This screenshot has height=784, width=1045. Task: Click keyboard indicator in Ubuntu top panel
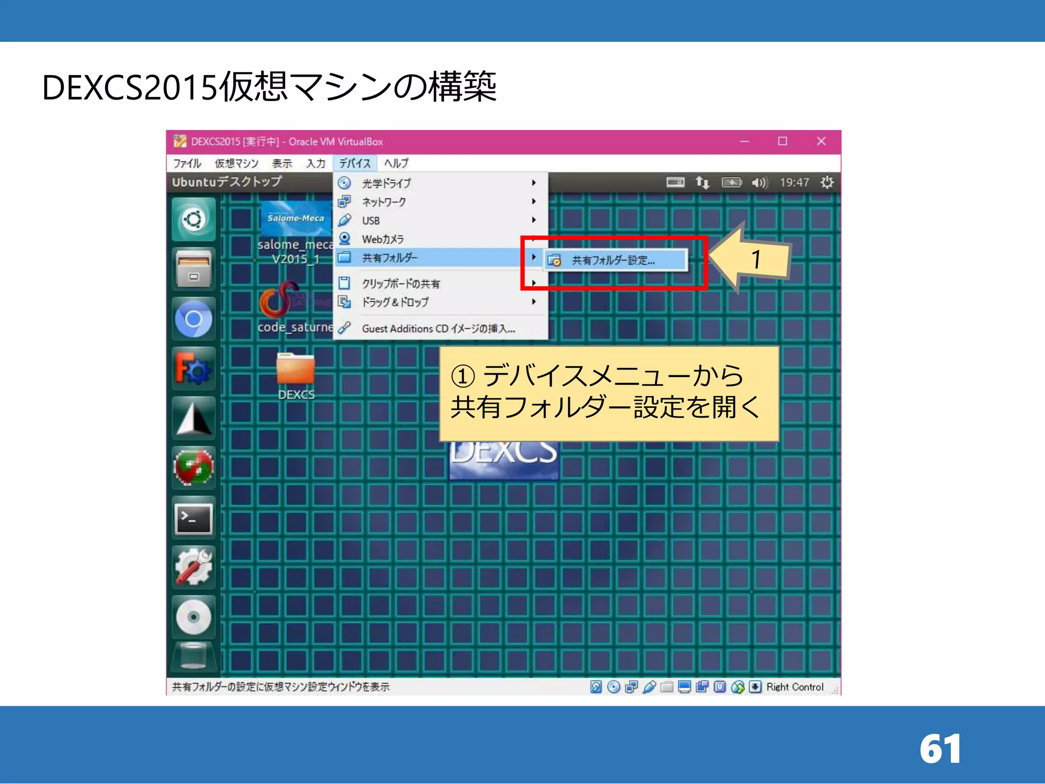[x=676, y=182]
